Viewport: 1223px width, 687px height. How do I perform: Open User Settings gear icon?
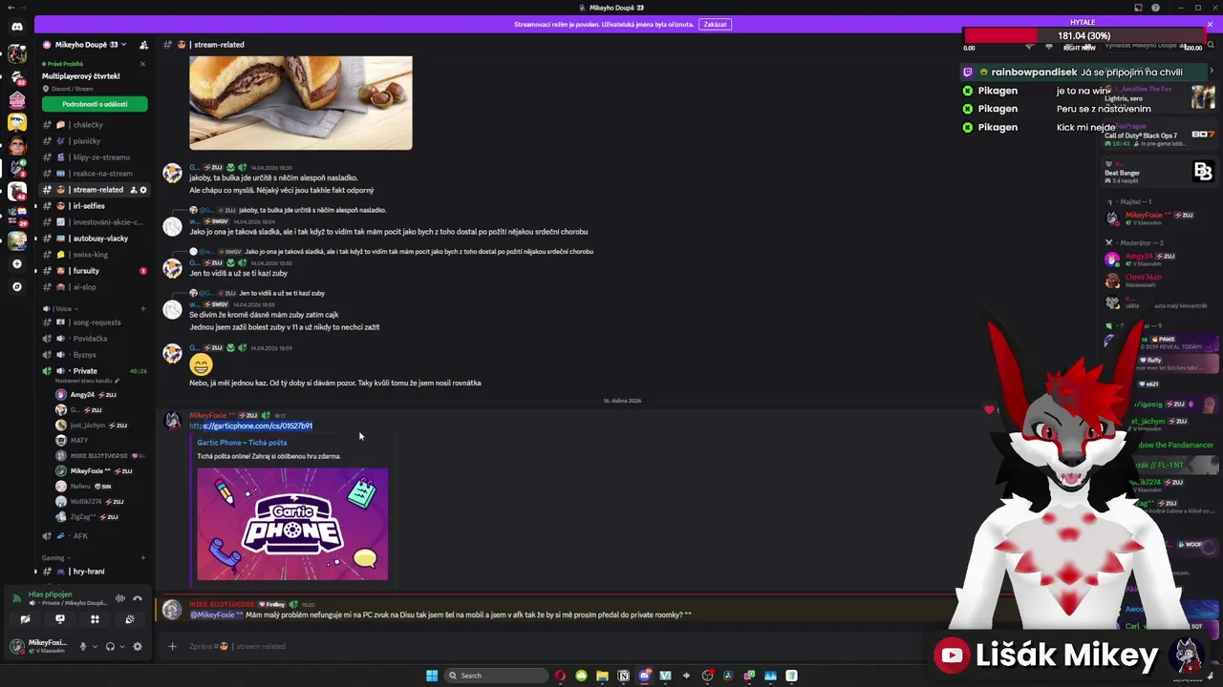138,646
